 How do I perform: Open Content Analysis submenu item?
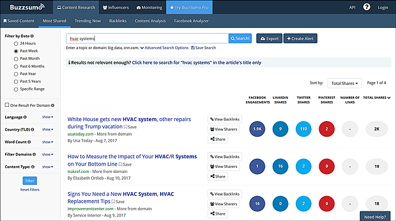pyautogui.click(x=150, y=21)
